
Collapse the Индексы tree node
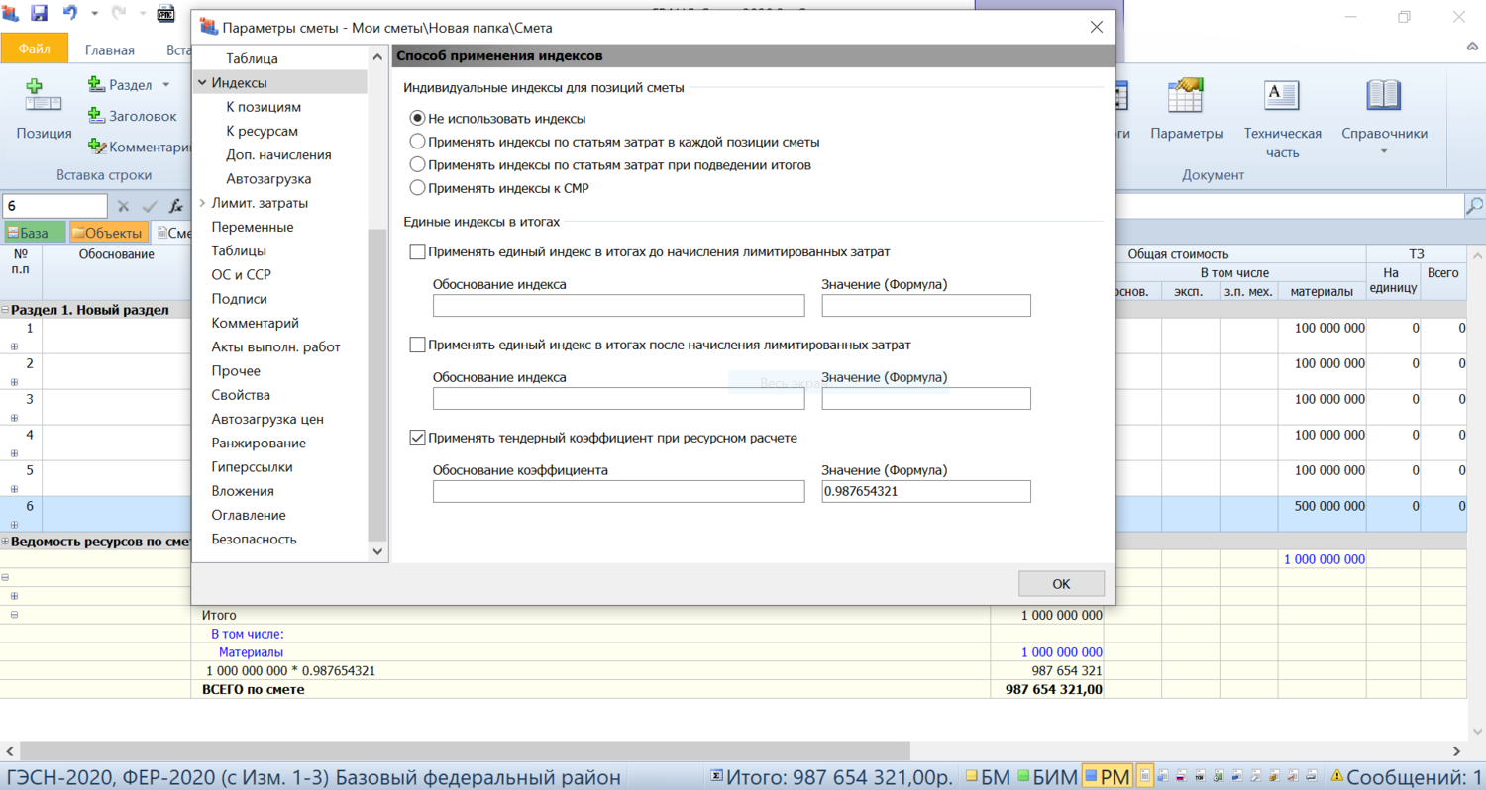202,83
